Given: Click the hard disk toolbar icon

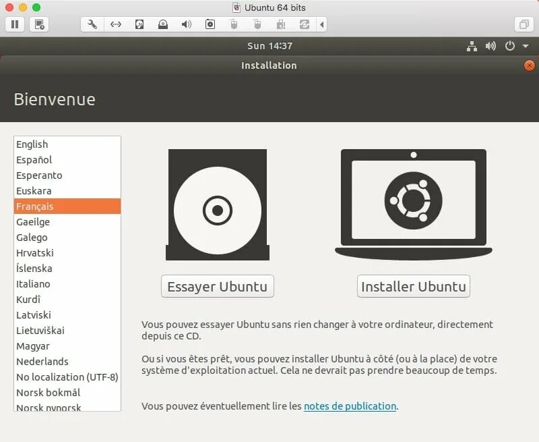Looking at the screenshot, I should pos(139,24).
